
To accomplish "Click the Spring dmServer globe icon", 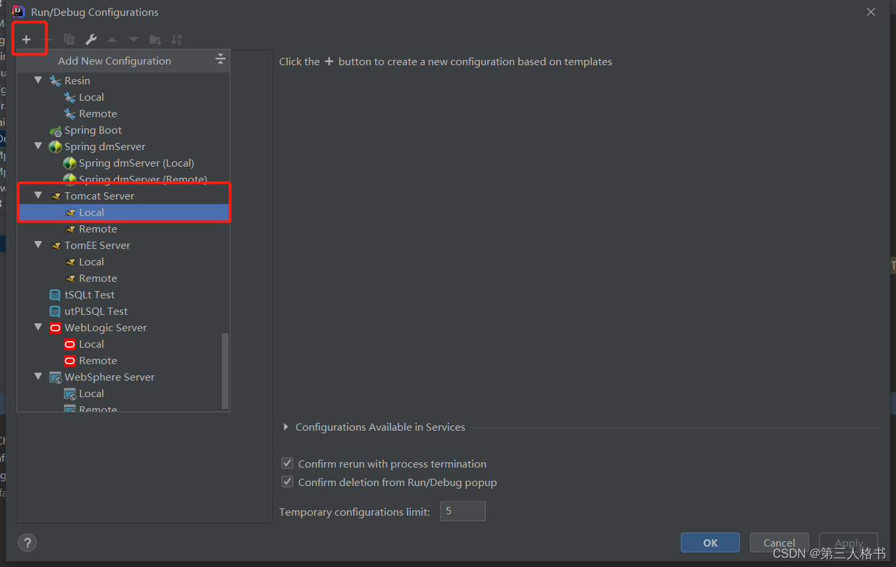I will [55, 147].
